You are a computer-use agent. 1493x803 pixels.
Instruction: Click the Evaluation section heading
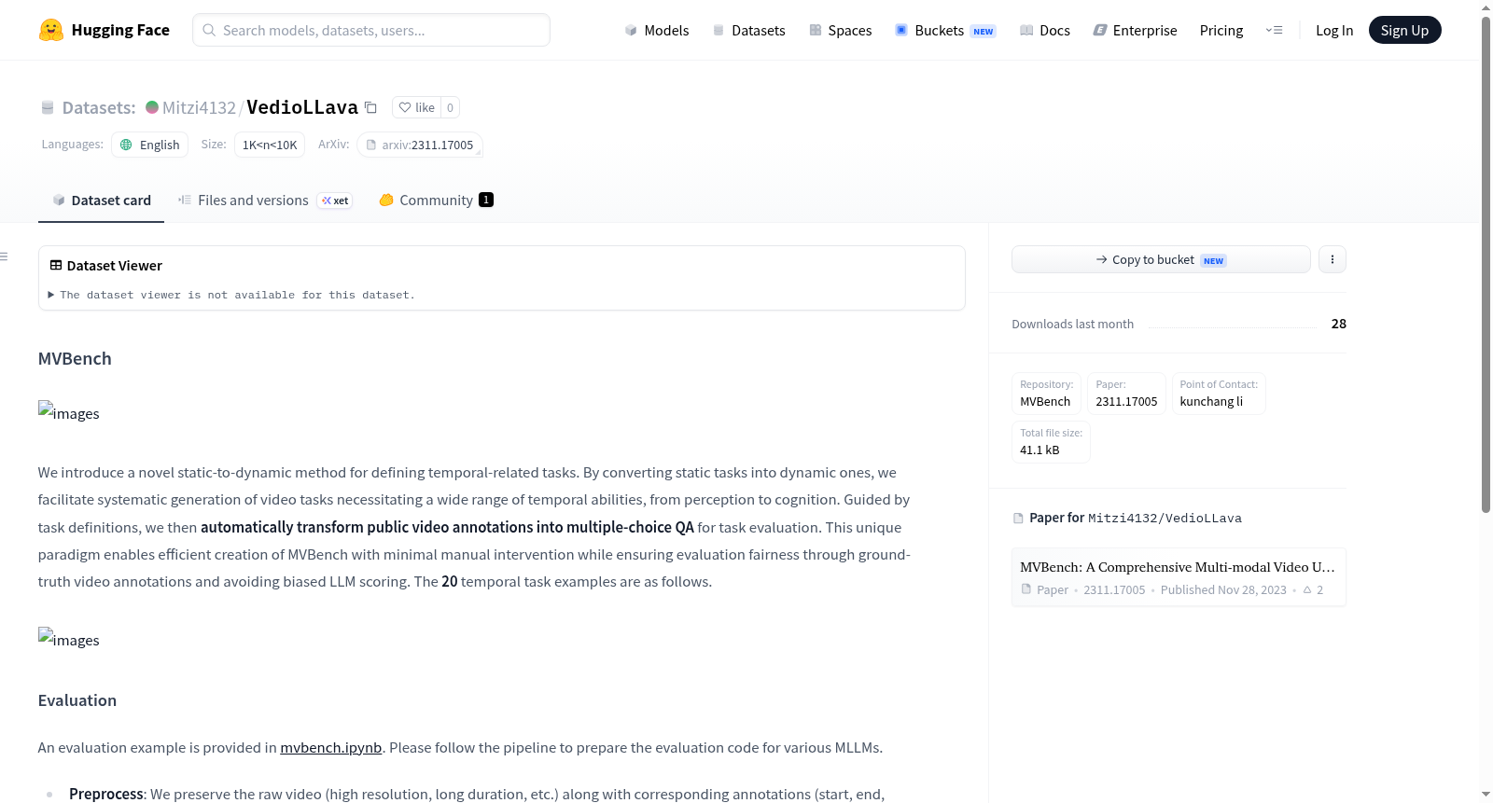click(x=77, y=700)
